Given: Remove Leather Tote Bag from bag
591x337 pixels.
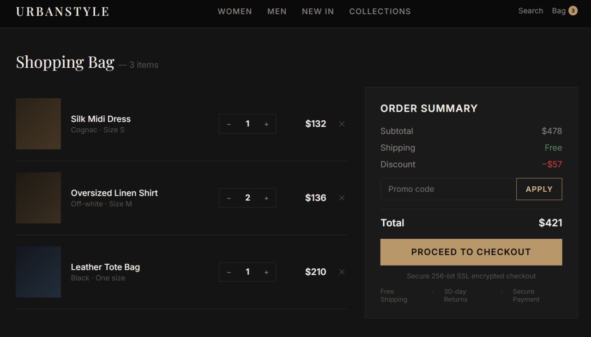Looking at the screenshot, I should click(342, 272).
